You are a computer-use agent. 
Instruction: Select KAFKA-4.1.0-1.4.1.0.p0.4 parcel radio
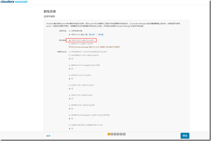tap(70, 75)
